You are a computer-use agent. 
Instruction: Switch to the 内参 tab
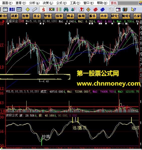(x=104, y=16)
